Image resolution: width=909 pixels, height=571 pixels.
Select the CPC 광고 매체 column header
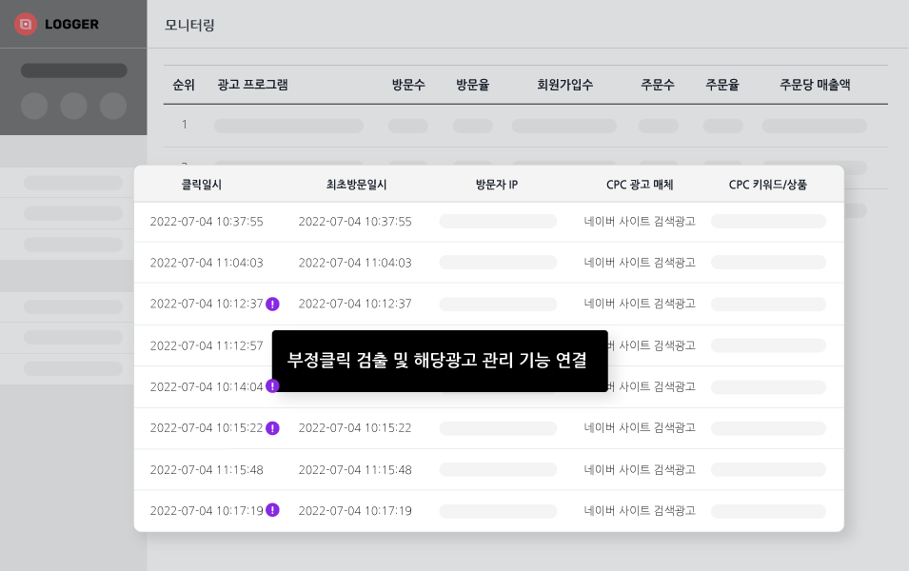[x=640, y=185]
